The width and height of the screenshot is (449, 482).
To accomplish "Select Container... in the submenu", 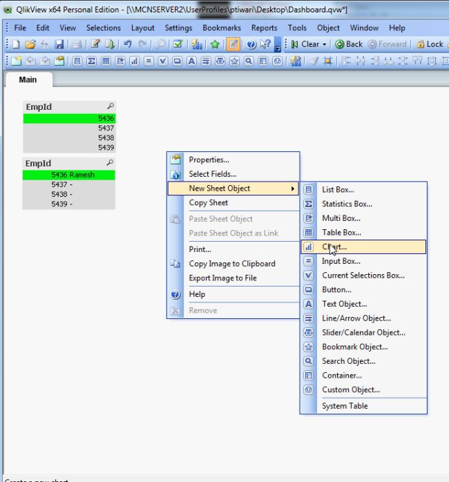I will click(x=363, y=376).
